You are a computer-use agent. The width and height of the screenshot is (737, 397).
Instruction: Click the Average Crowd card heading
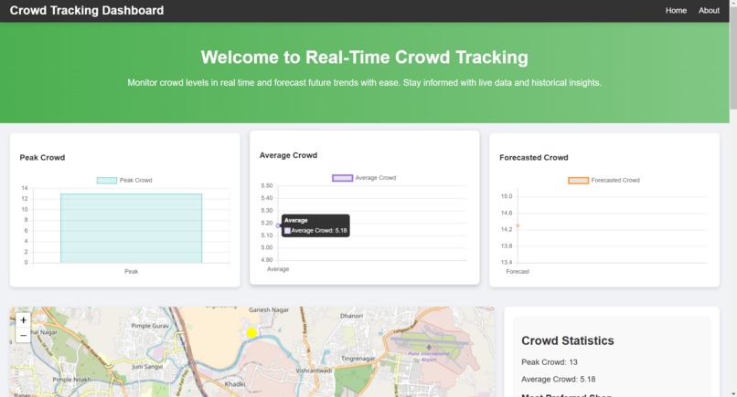click(288, 155)
